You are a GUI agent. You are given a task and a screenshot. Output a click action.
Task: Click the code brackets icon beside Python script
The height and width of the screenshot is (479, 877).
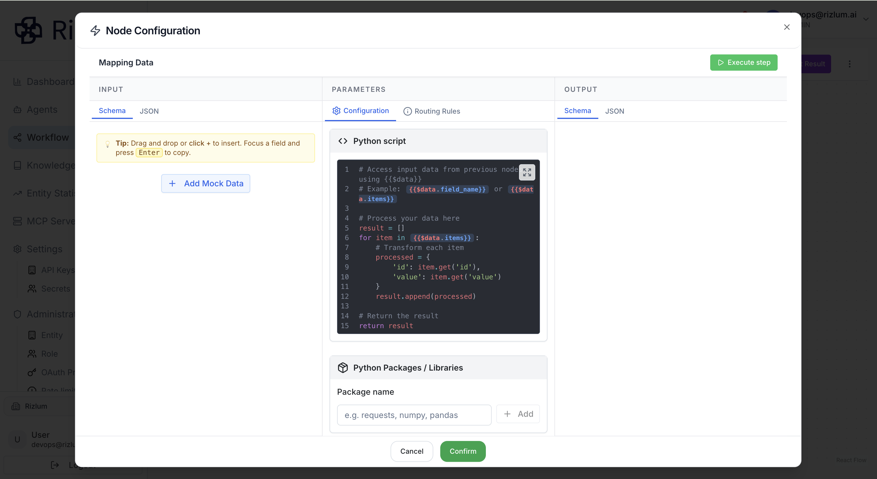(x=343, y=141)
